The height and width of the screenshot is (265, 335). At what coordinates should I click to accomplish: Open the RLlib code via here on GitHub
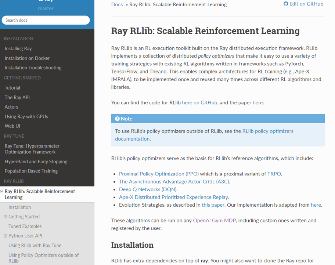click(199, 102)
